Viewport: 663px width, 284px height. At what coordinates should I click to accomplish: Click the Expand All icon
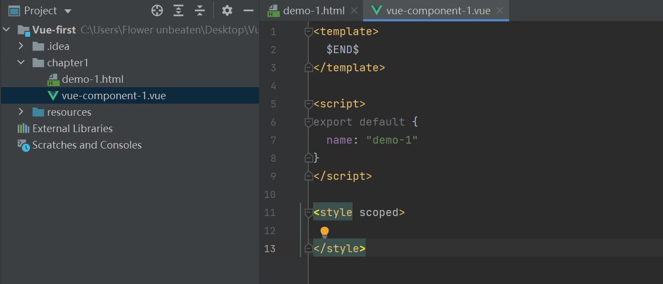[178, 10]
